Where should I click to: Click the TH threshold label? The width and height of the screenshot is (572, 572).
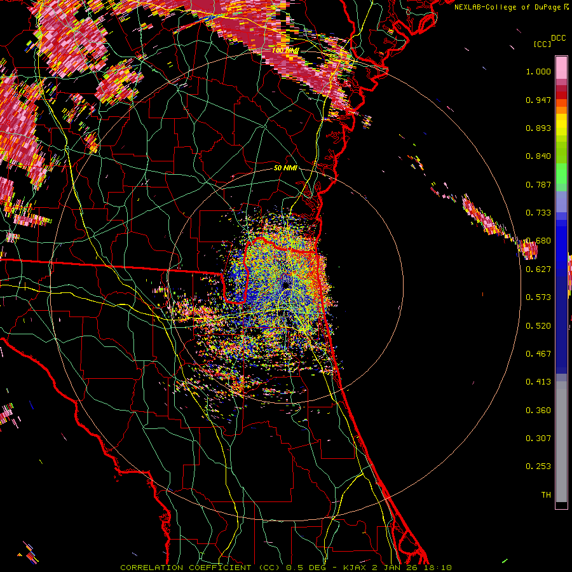546,495
